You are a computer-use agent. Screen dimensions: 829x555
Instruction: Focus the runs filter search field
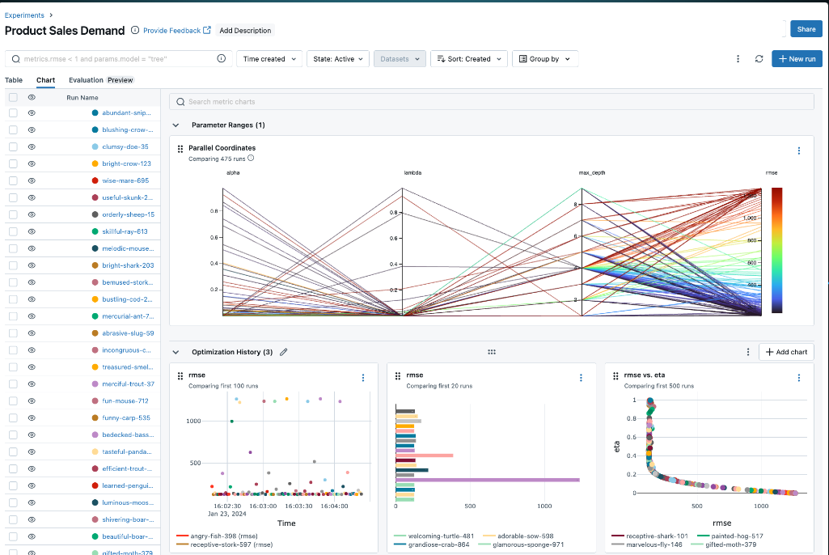pos(118,59)
